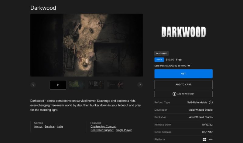Image resolution: width=243 pixels, height=143 pixels.
Task: Click the struck-through $13.99 price
Action: (170, 60)
